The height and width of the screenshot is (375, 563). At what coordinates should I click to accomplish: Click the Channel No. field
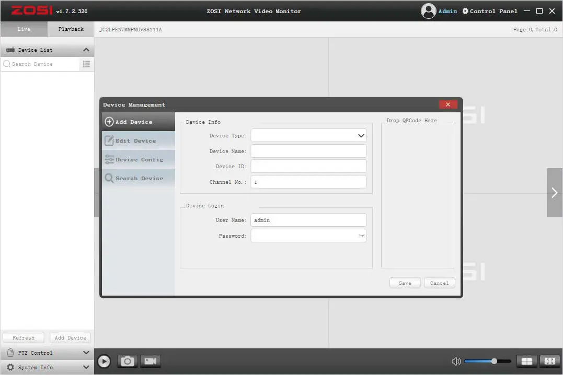(309, 182)
